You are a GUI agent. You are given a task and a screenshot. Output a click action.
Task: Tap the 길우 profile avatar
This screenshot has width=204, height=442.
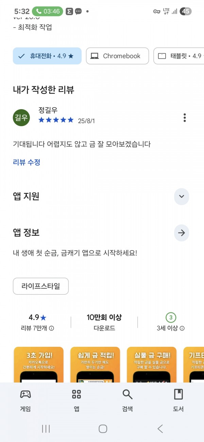pyautogui.click(x=21, y=118)
